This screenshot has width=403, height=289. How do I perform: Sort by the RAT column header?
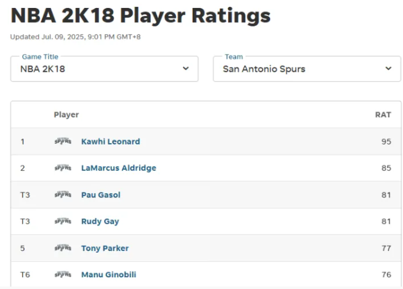pos(383,115)
